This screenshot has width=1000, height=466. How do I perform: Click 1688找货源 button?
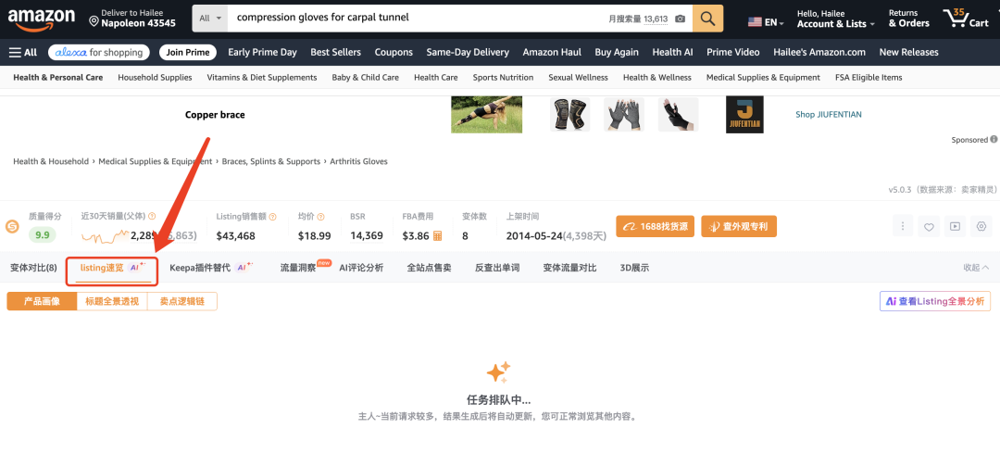655,227
